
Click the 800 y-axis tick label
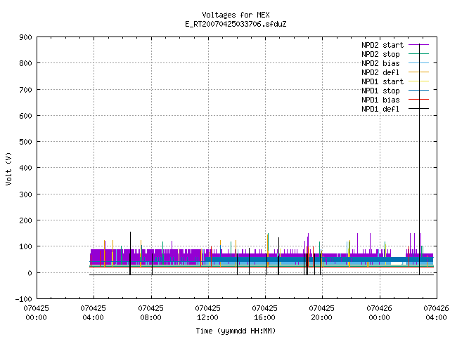coord(25,63)
